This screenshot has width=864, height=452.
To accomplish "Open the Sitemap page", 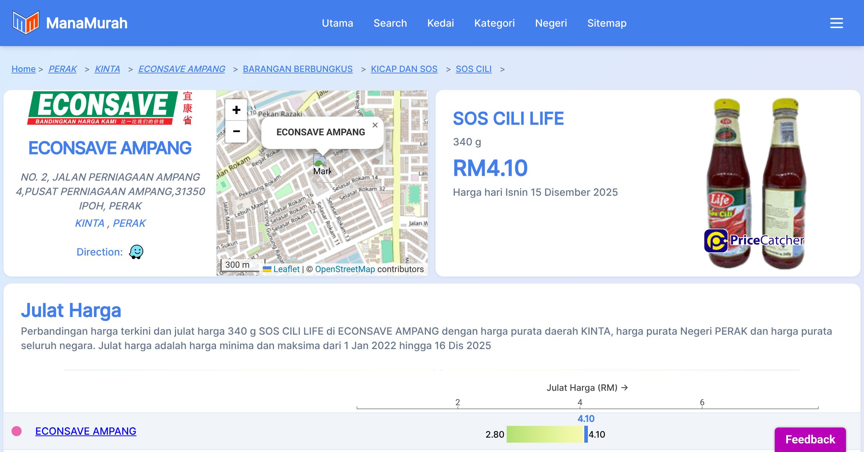I will [x=607, y=23].
